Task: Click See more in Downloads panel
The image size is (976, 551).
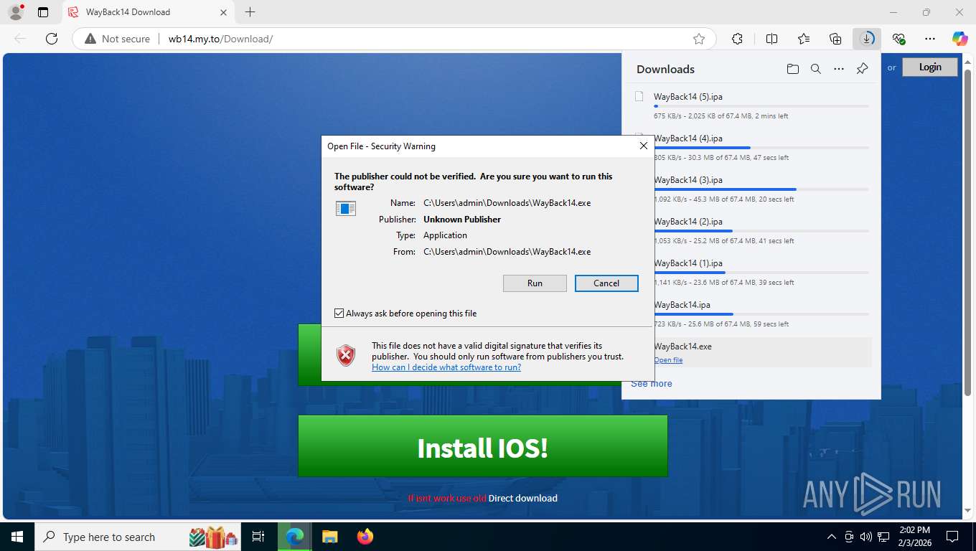Action: (x=652, y=384)
